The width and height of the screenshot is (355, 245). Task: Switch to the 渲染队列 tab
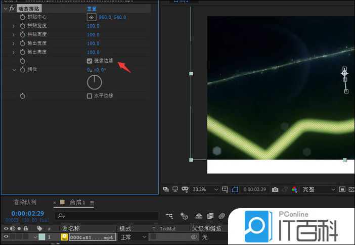[x=25, y=202]
